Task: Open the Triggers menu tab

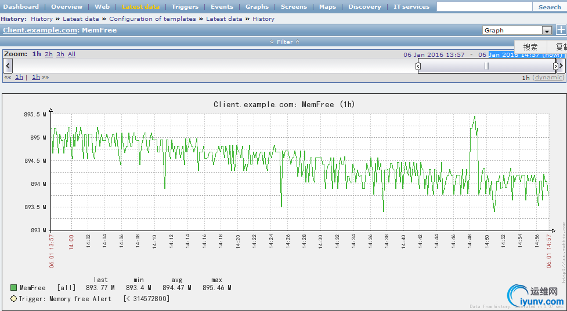Action: tap(185, 6)
